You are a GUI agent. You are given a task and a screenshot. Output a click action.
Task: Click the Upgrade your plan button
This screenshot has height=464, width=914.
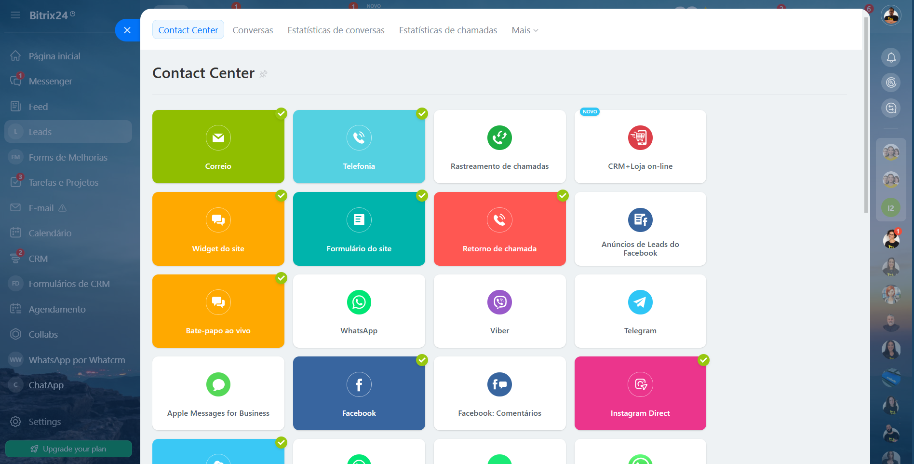click(68, 449)
